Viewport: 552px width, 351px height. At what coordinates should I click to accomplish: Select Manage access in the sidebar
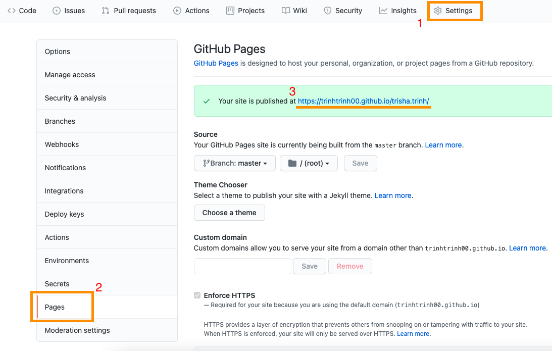click(107, 75)
